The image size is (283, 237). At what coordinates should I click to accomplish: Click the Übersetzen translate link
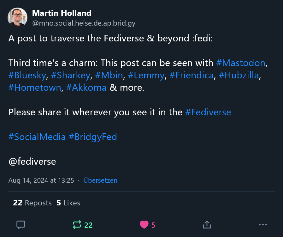tap(100, 180)
